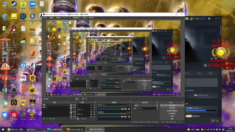Mute the desktop audio speaker icon

coord(125,116)
